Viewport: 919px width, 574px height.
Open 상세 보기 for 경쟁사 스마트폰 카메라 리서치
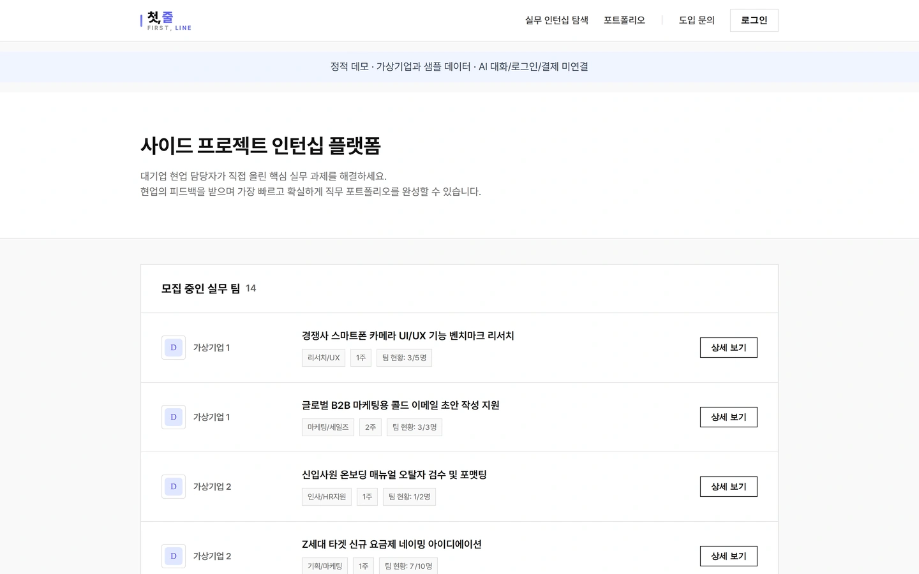(729, 348)
